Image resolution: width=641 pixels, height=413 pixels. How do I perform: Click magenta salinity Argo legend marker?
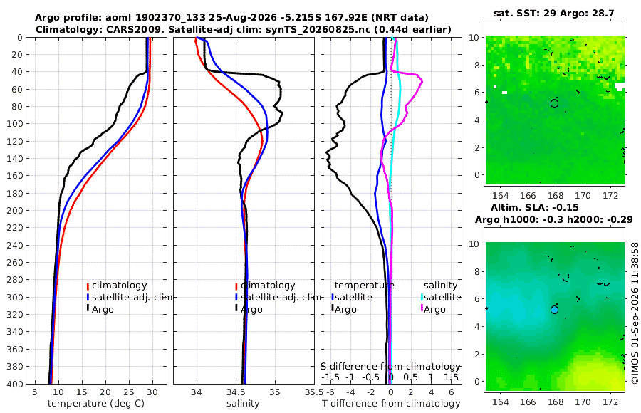coord(422,308)
